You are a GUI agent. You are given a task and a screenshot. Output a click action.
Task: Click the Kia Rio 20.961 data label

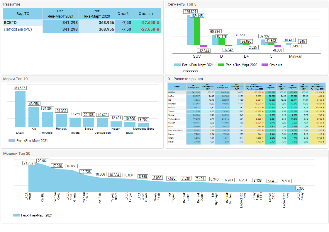pos(43,161)
